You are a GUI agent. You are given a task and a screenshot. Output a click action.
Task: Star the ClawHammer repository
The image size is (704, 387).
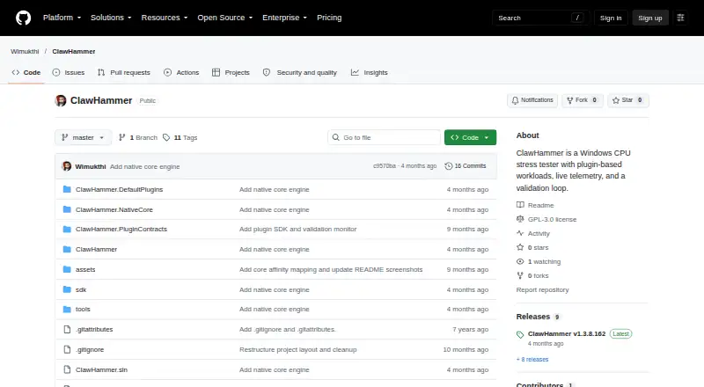627,100
